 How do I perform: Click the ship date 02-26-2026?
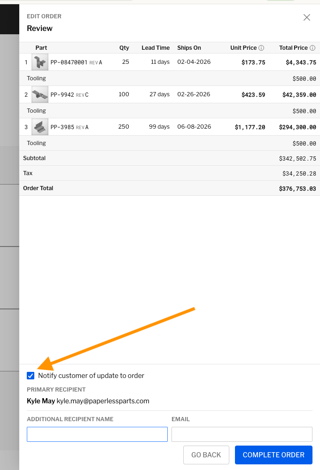[194, 94]
